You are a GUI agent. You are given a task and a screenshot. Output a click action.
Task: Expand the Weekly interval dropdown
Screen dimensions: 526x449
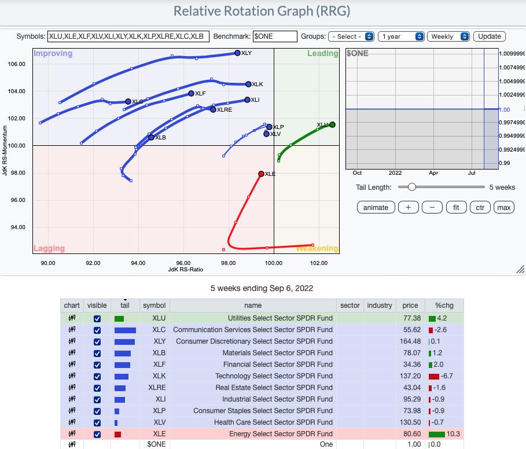tap(448, 36)
